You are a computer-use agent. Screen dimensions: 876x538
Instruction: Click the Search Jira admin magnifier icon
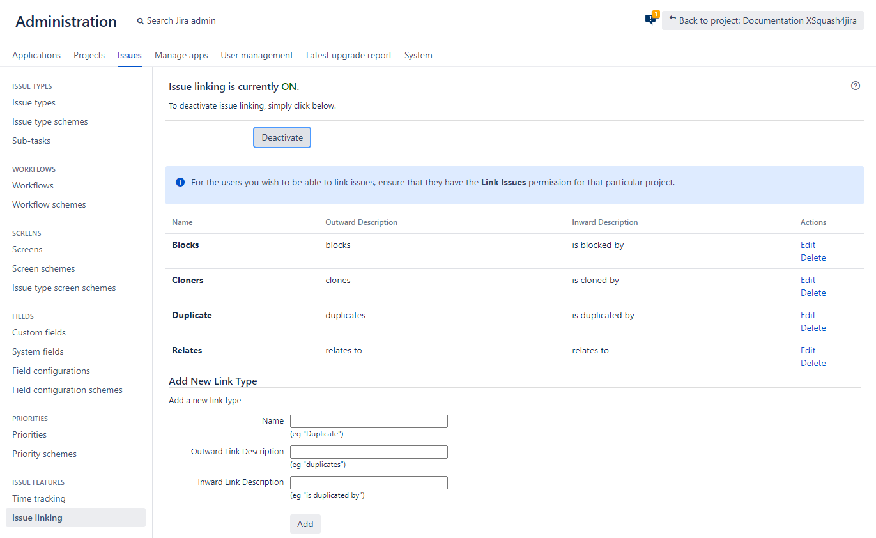[x=141, y=20]
